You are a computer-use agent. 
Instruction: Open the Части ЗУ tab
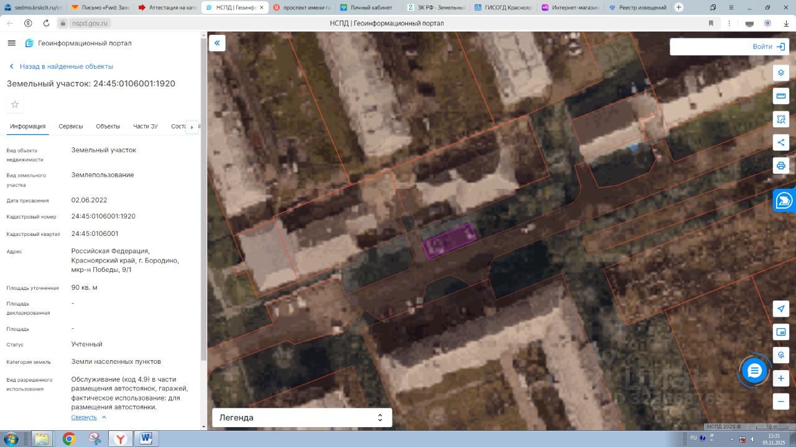tap(146, 127)
